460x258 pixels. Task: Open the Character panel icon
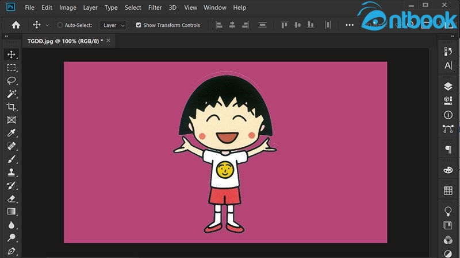point(448,65)
